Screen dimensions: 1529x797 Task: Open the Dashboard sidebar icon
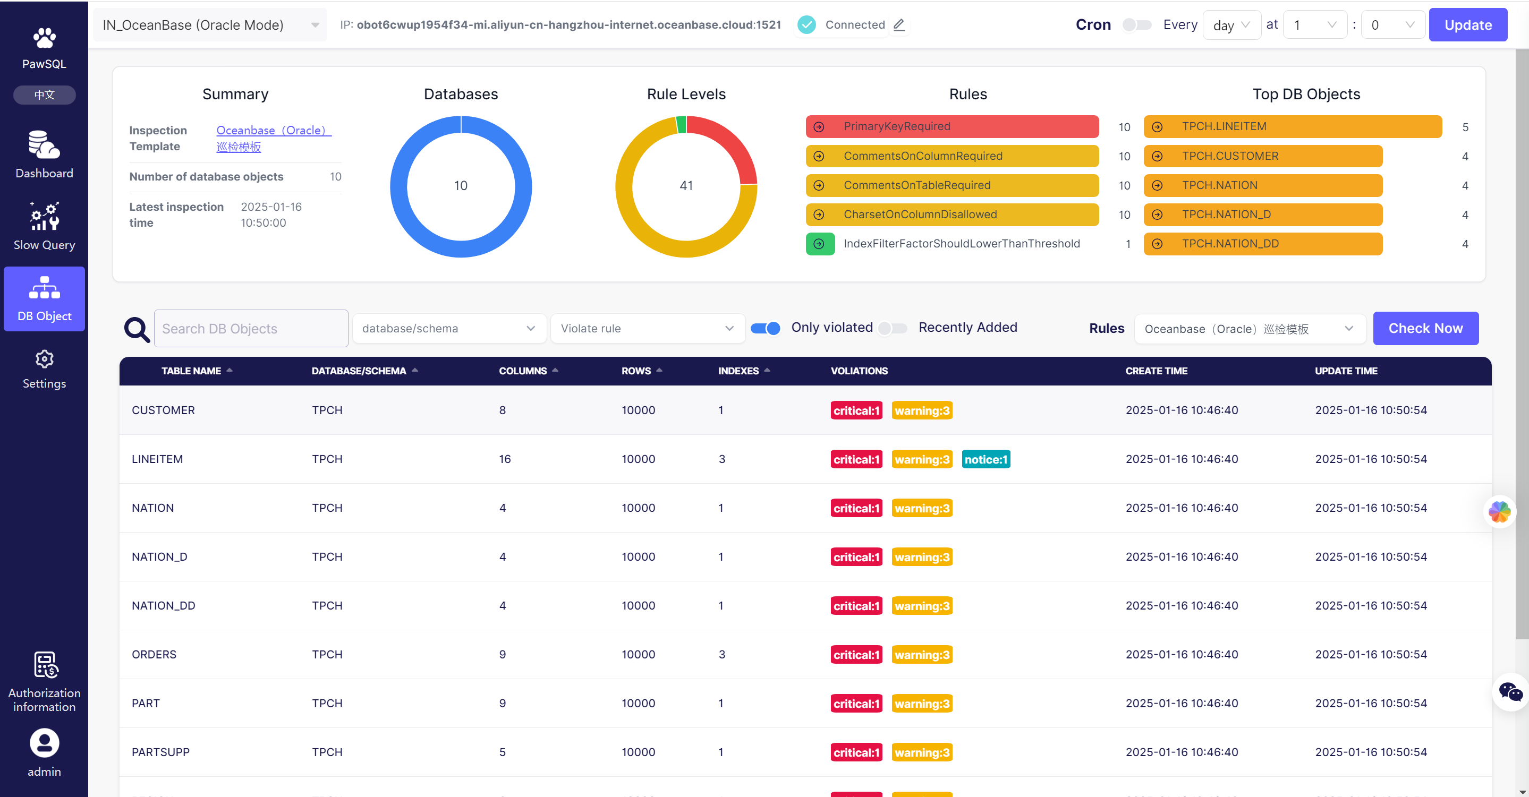[44, 145]
